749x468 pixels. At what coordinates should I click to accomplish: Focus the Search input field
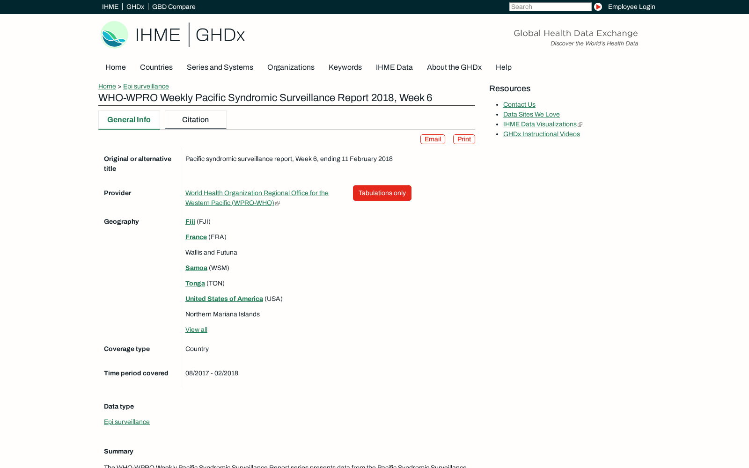[x=550, y=7]
